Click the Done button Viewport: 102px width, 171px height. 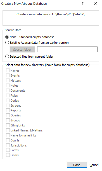click(x=77, y=165)
